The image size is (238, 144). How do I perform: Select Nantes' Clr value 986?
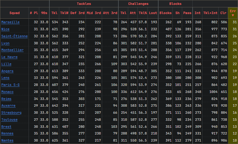tap(224, 140)
